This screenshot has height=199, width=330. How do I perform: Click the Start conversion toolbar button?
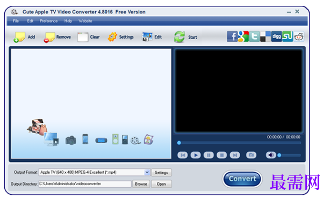pos(185,37)
